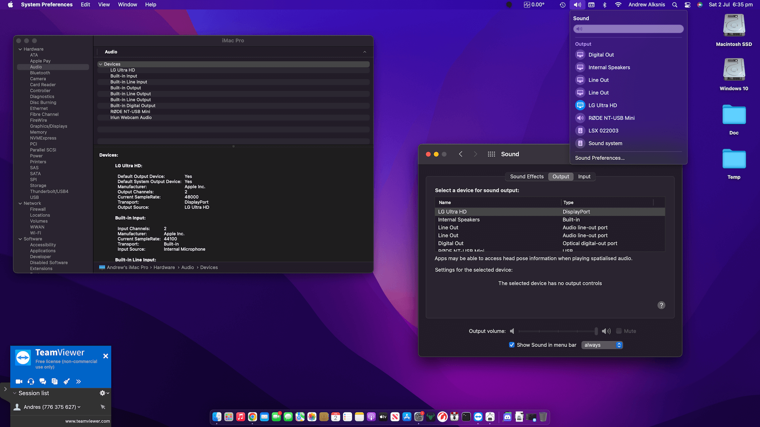Screen dimensions: 760x427
Task: Click the help question mark button
Action: [x=661, y=305]
